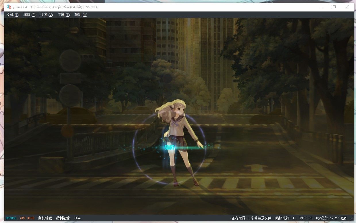Toggle the OPENGL renderer API button
This screenshot has width=356, height=223.
11,218
